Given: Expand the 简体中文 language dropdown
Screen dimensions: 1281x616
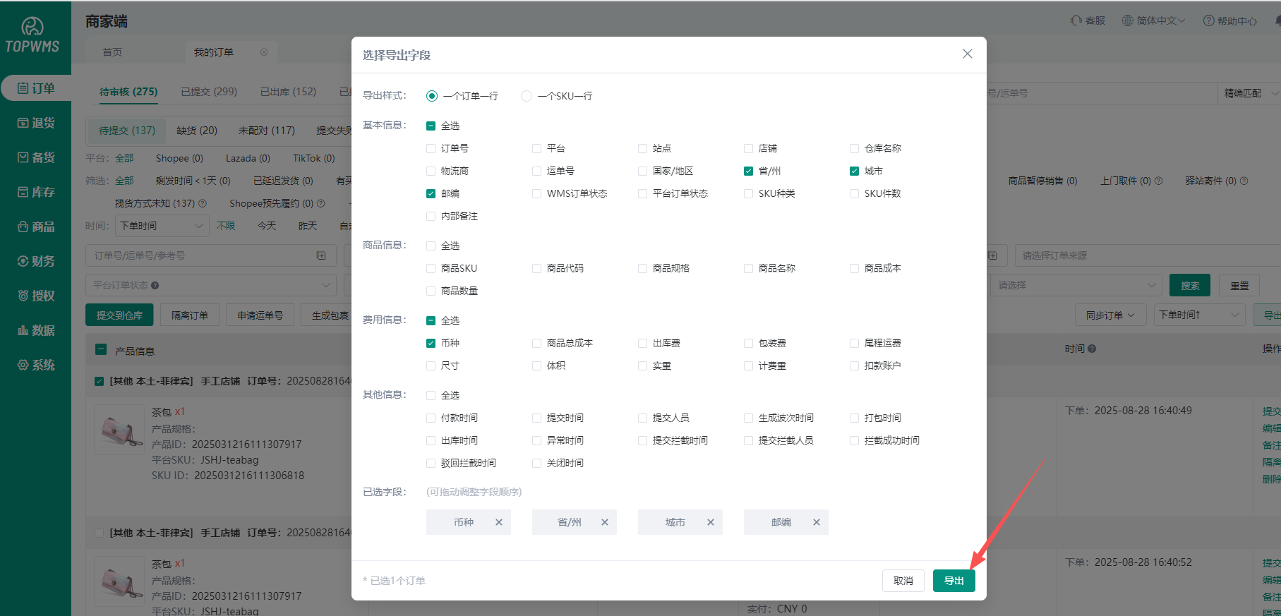Looking at the screenshot, I should pos(1154,21).
